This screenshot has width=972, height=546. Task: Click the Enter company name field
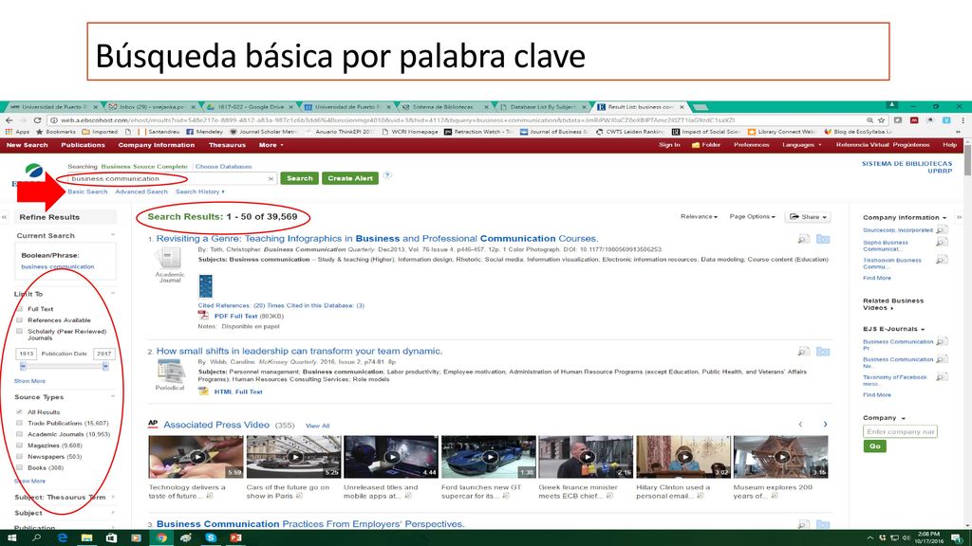[x=900, y=431]
